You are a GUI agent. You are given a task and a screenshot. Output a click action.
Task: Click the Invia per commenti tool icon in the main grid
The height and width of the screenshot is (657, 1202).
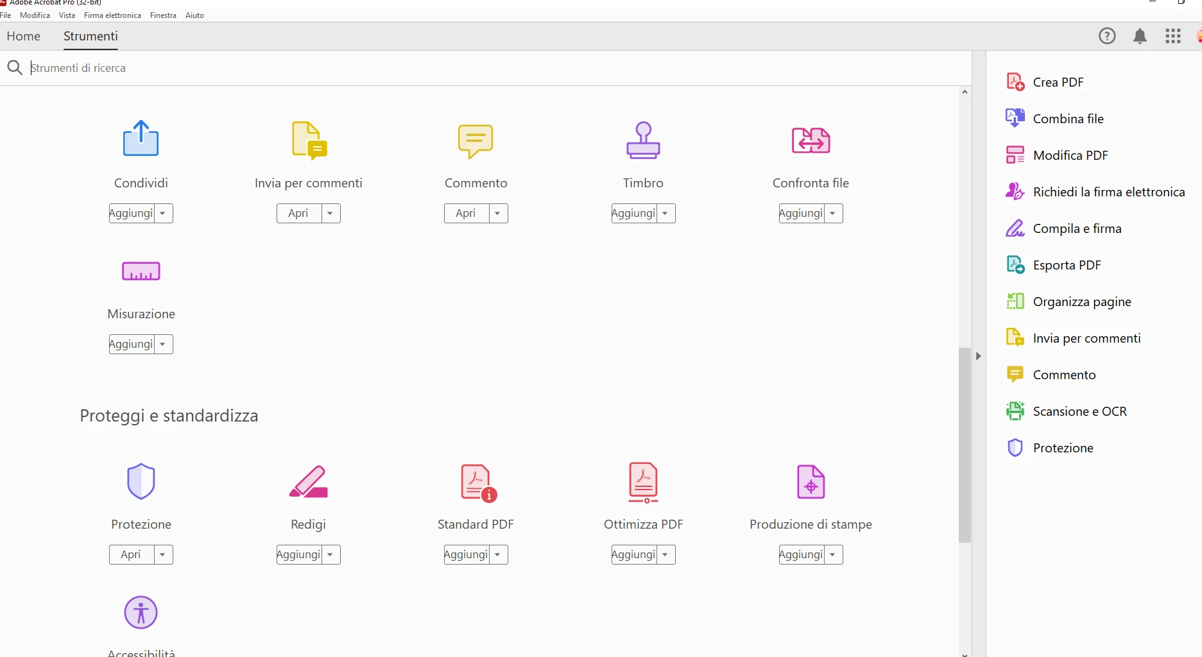coord(309,140)
